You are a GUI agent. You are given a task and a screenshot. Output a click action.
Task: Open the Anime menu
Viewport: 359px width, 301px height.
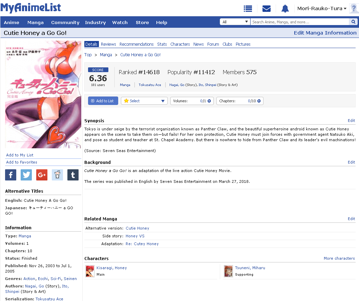(12, 22)
